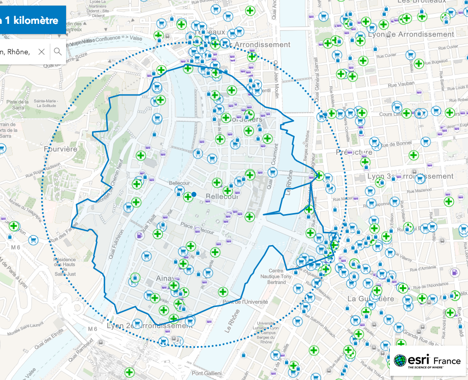Select the pharmacy marker east of Fourvière near Chemin Neuf
The image size is (468, 380).
[141, 155]
